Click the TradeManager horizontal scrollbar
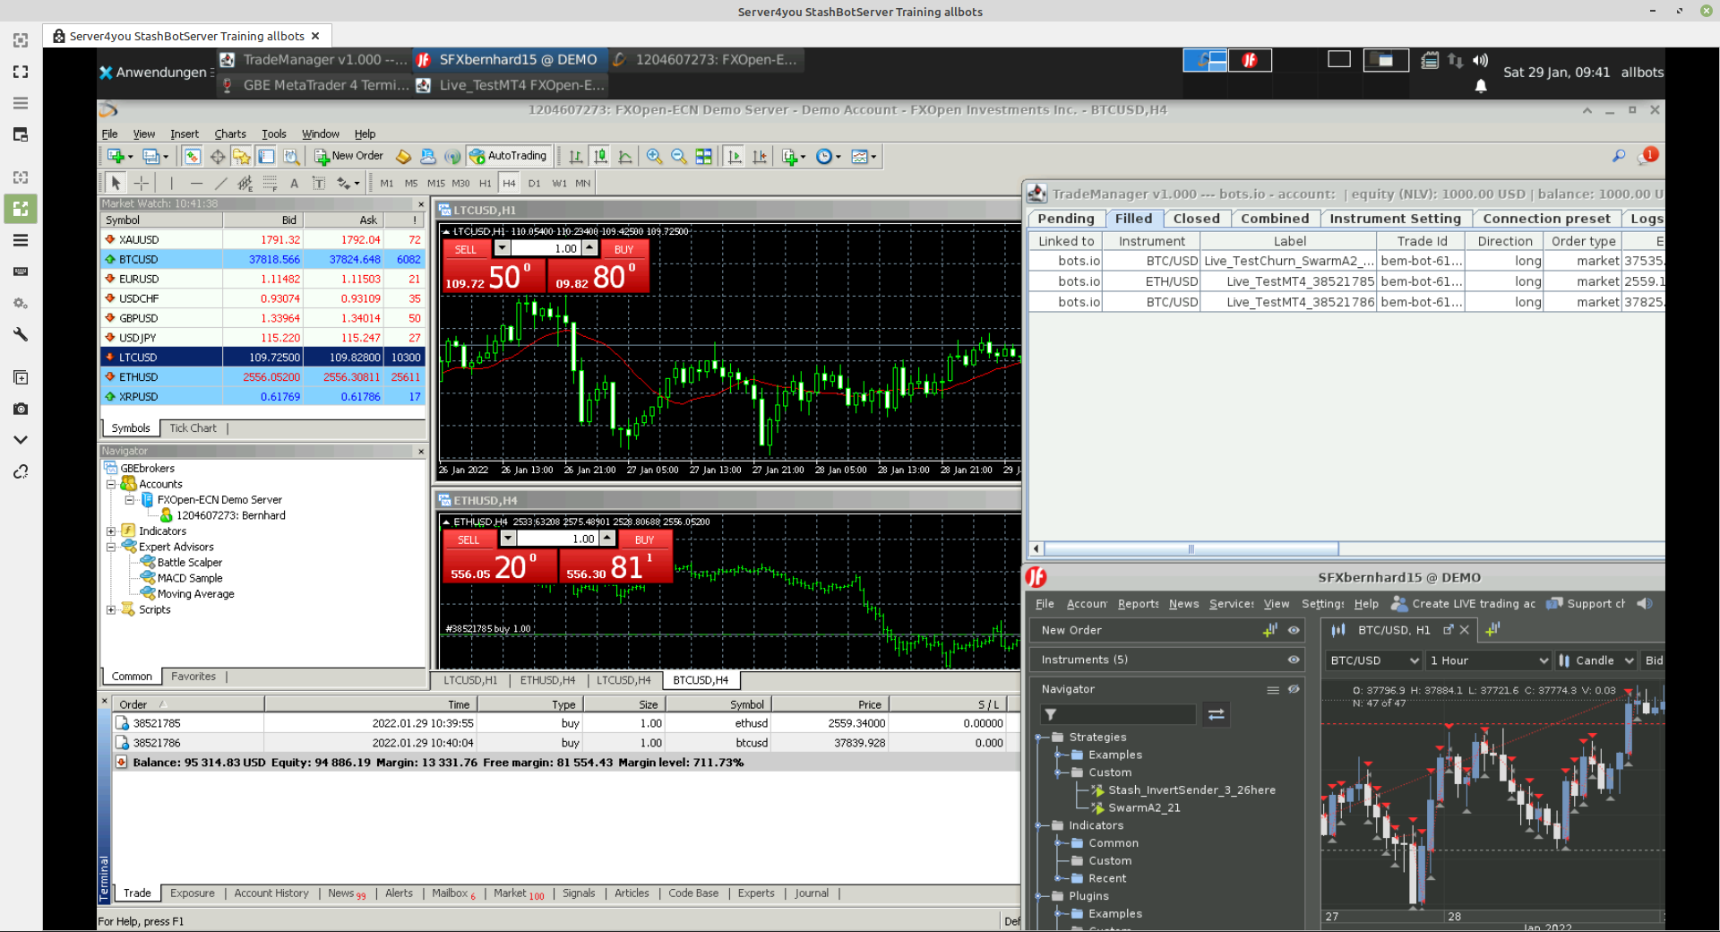 [x=1191, y=548]
